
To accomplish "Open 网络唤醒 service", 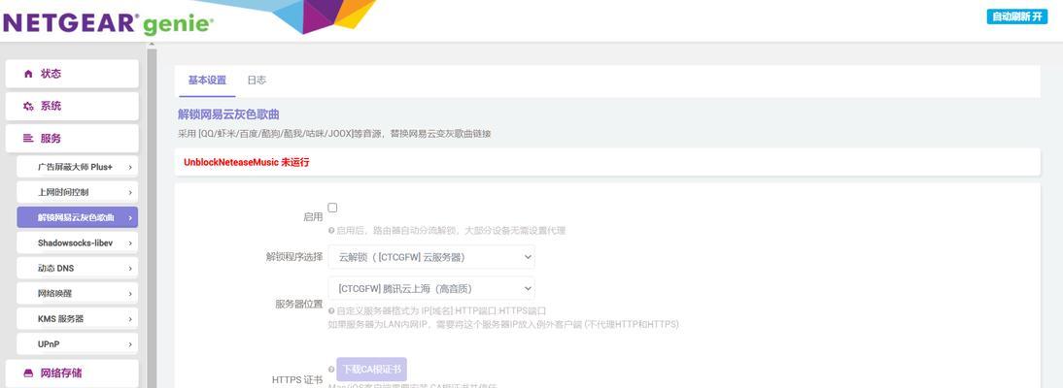I will point(78,293).
